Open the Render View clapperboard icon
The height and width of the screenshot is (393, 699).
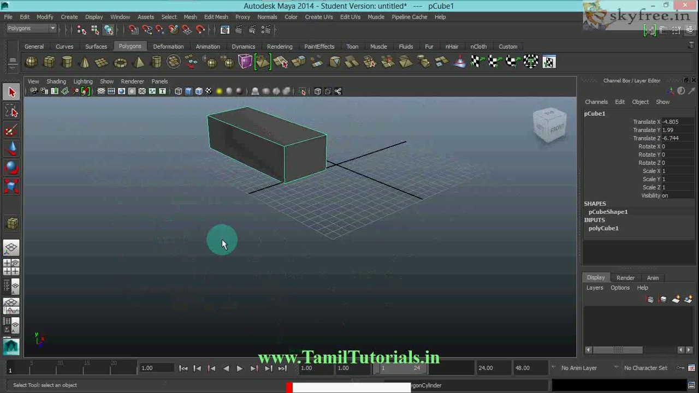224,29
